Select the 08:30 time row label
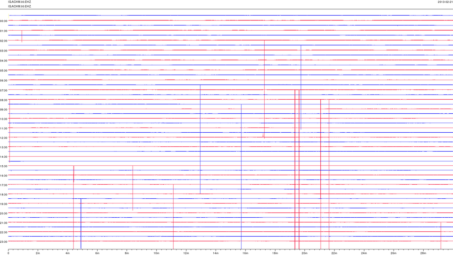This screenshot has height=255, width=453. click(x=4, y=100)
